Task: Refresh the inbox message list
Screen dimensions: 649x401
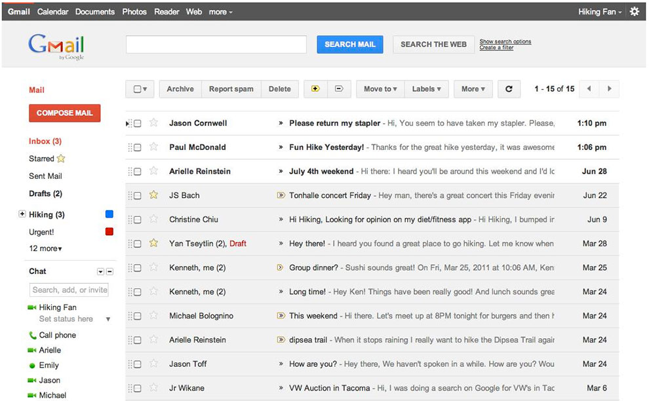Action: point(509,89)
